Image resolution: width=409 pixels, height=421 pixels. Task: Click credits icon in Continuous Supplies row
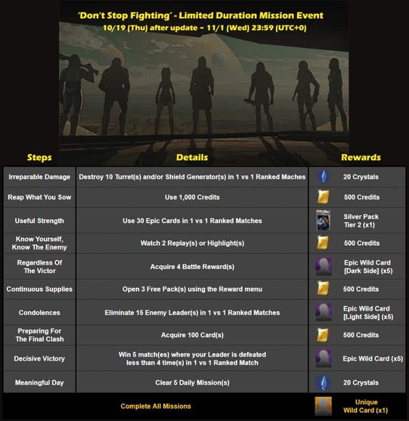coord(323,289)
